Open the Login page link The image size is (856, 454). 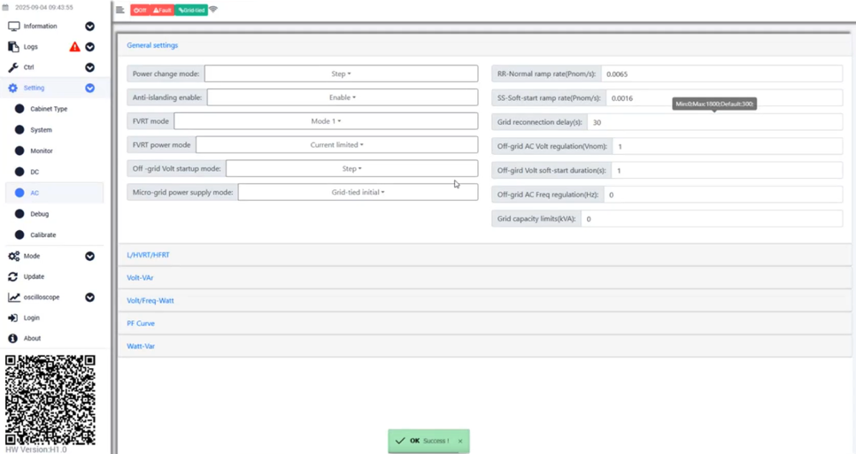point(31,318)
